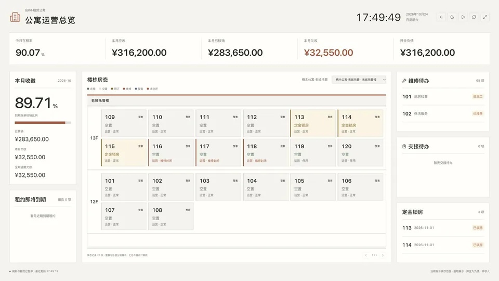Open the building selector dropdown 栖木公寓-老城托管

[359, 80]
